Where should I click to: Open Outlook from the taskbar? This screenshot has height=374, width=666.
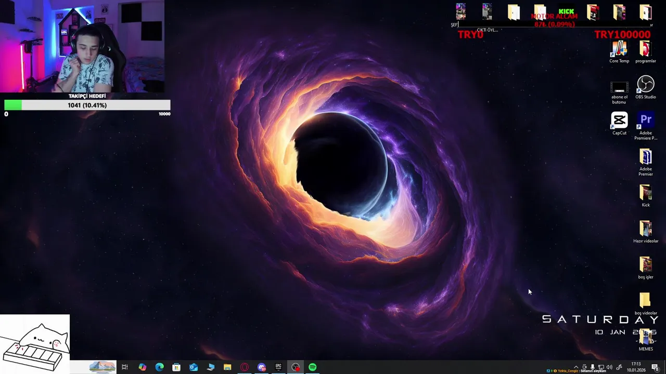[x=194, y=367]
